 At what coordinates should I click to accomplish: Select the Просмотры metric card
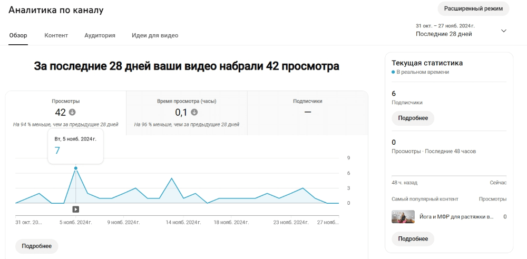pos(66,113)
